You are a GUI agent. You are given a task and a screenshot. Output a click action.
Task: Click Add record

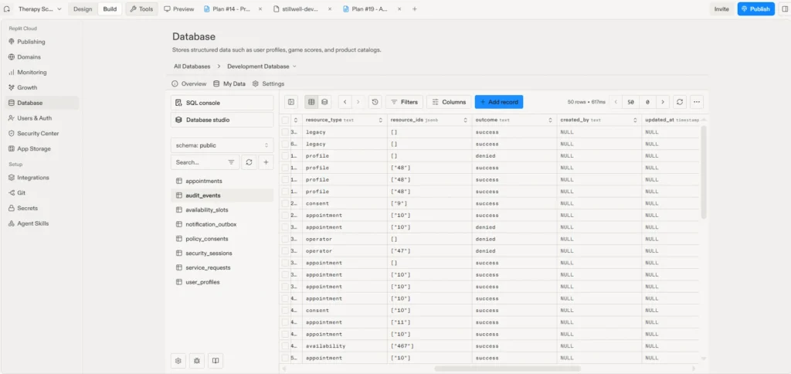pyautogui.click(x=499, y=102)
